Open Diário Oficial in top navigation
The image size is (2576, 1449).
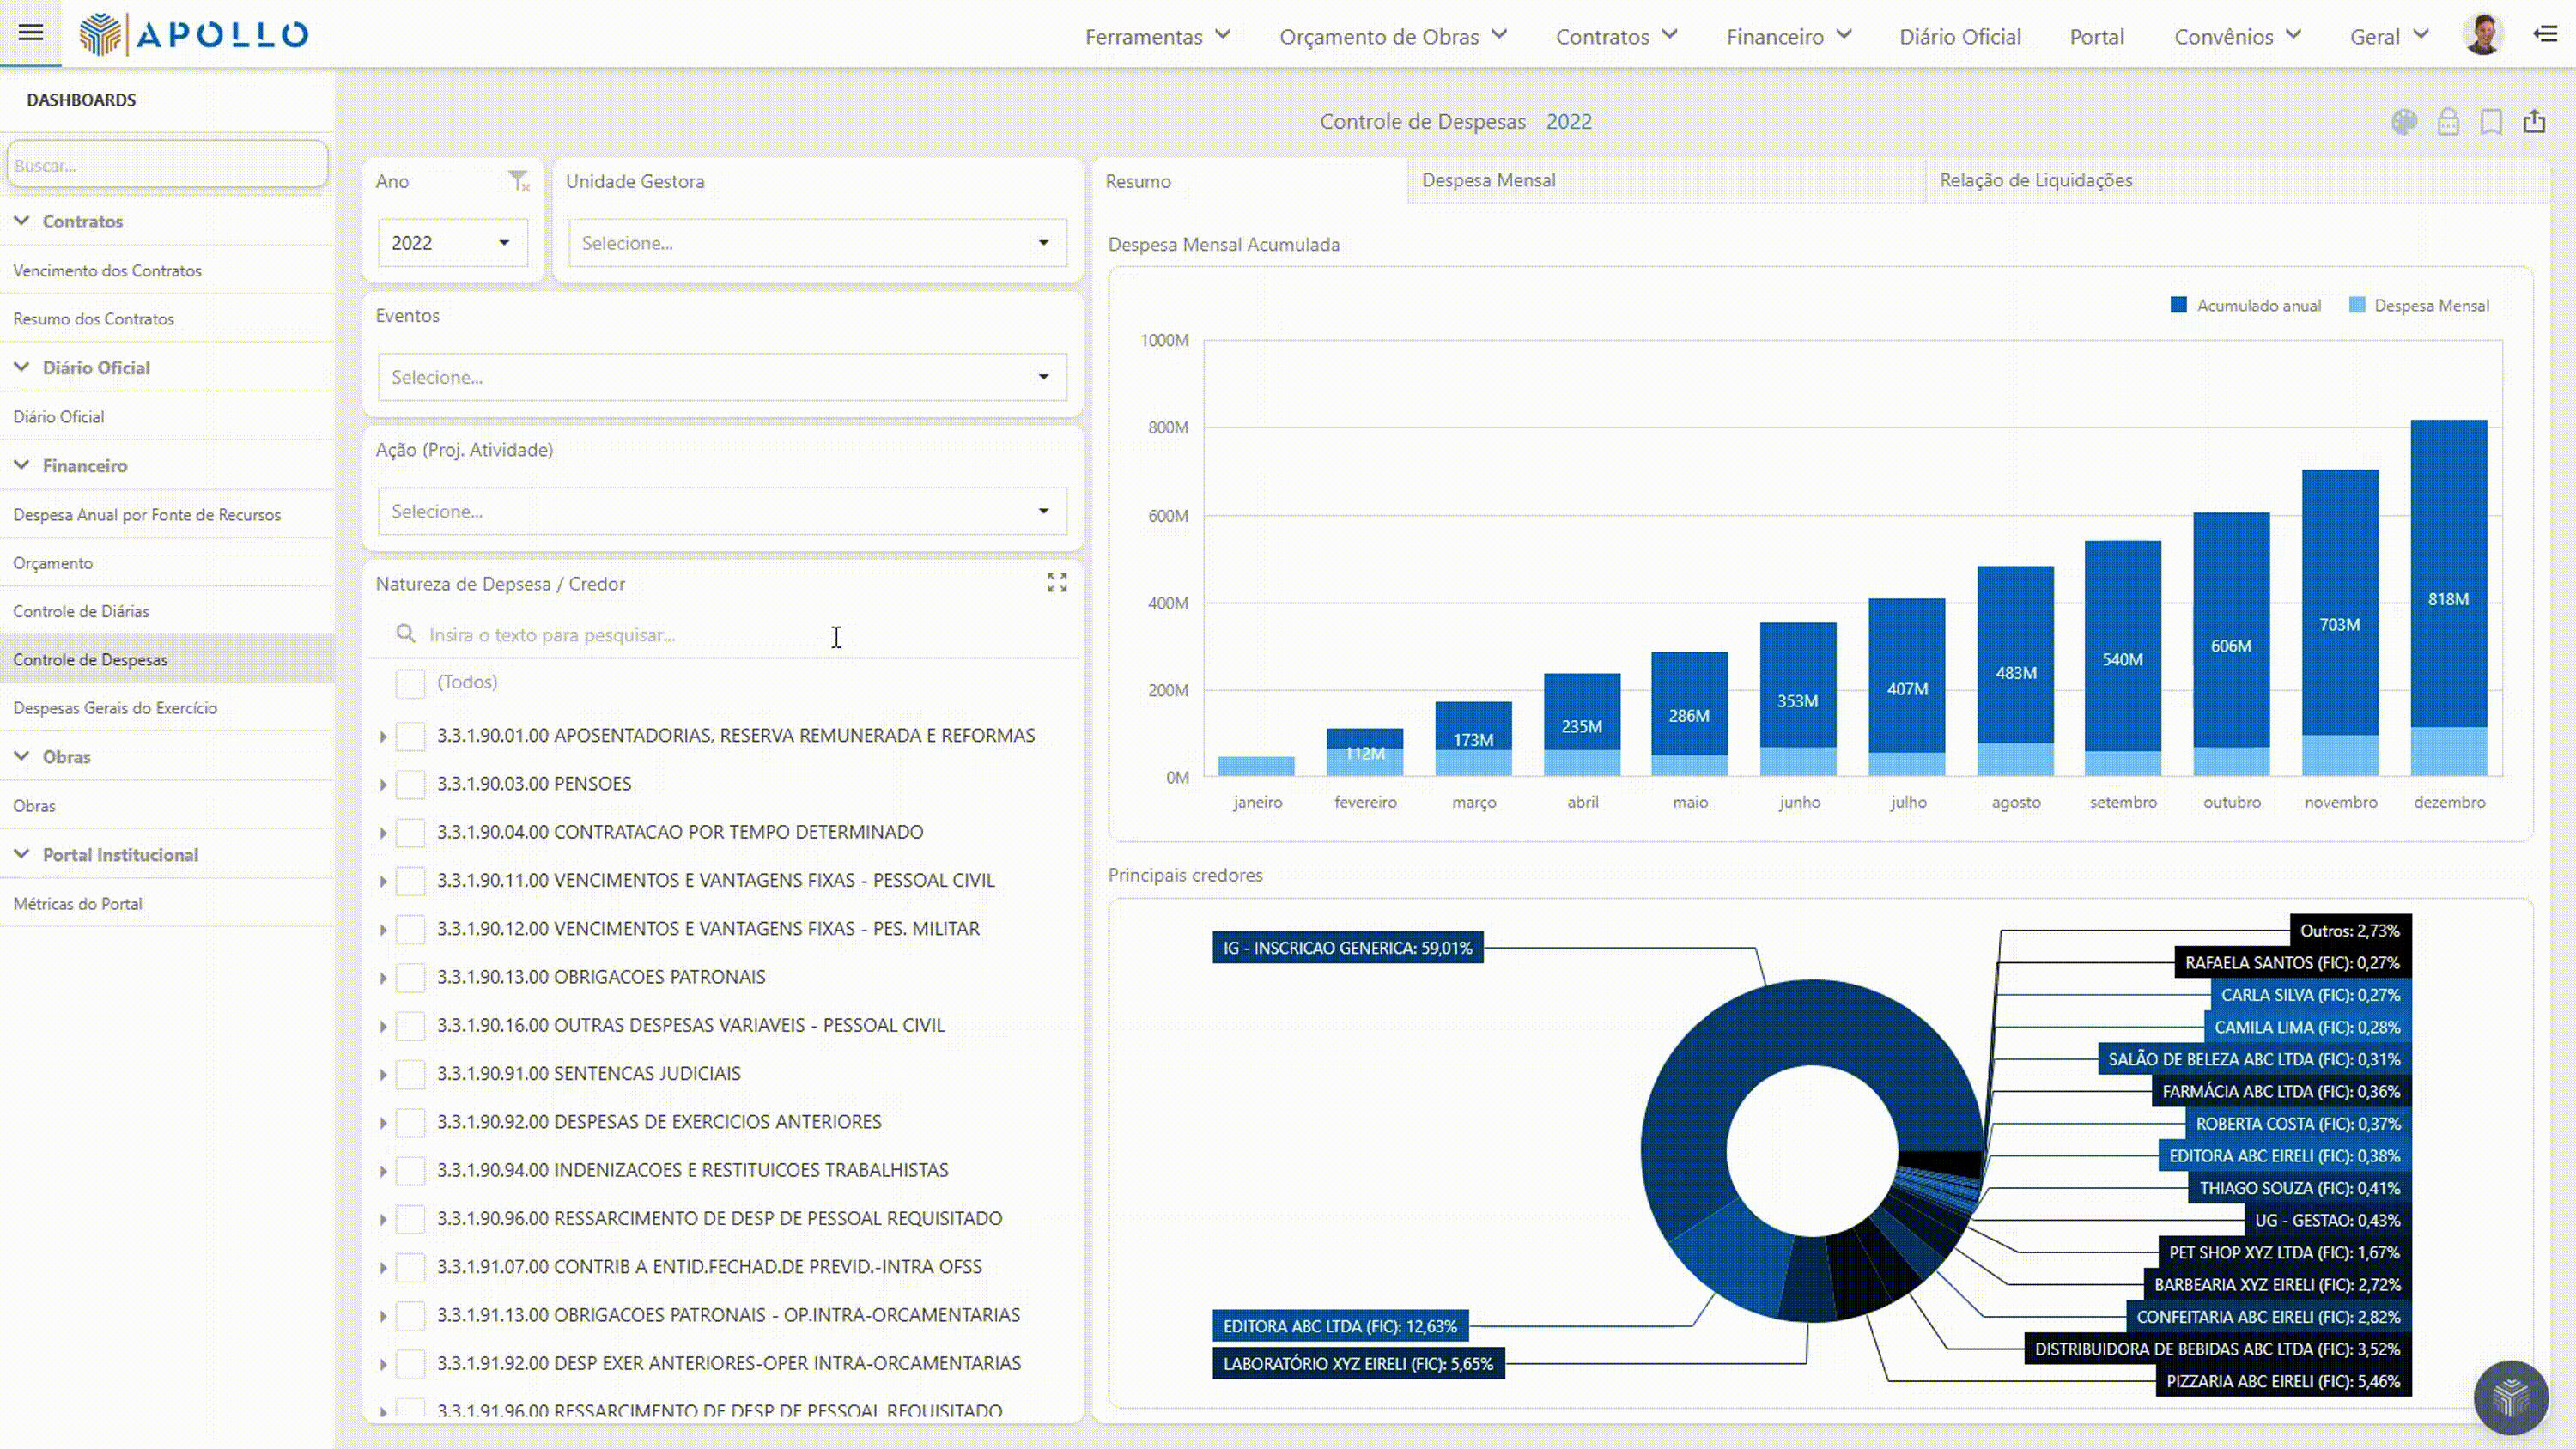pos(1960,36)
